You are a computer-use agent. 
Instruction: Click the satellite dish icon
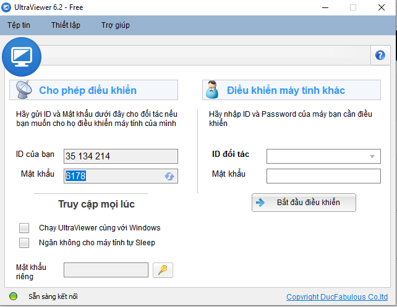pos(24,90)
